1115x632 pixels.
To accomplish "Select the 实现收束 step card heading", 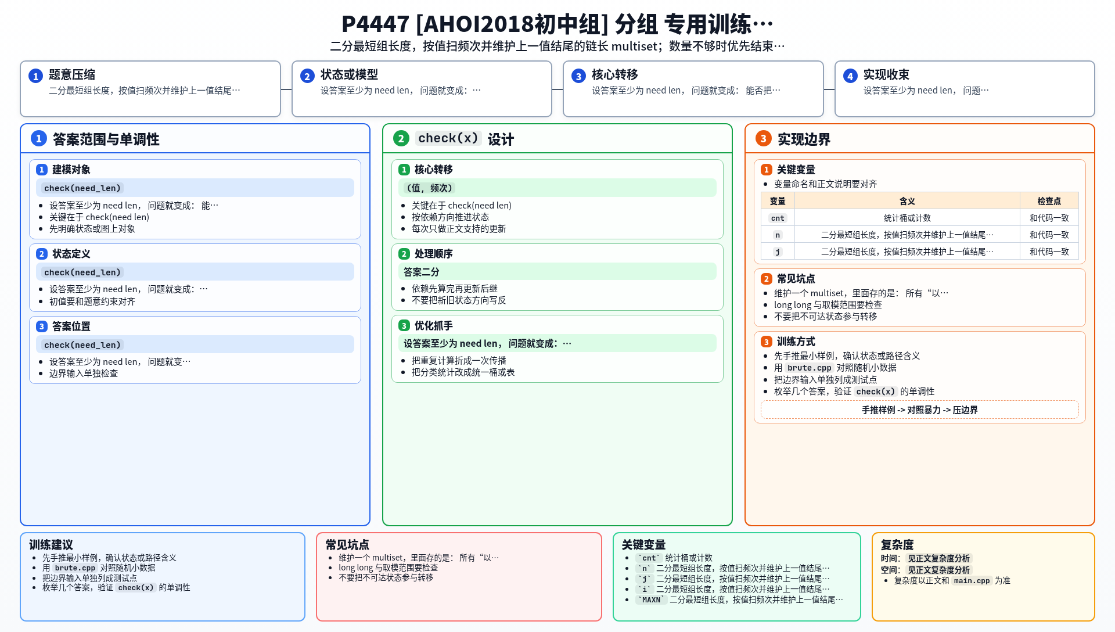I will (886, 74).
